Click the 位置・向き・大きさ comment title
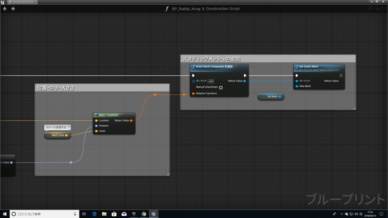This screenshot has width=388, height=218. pyautogui.click(x=56, y=88)
